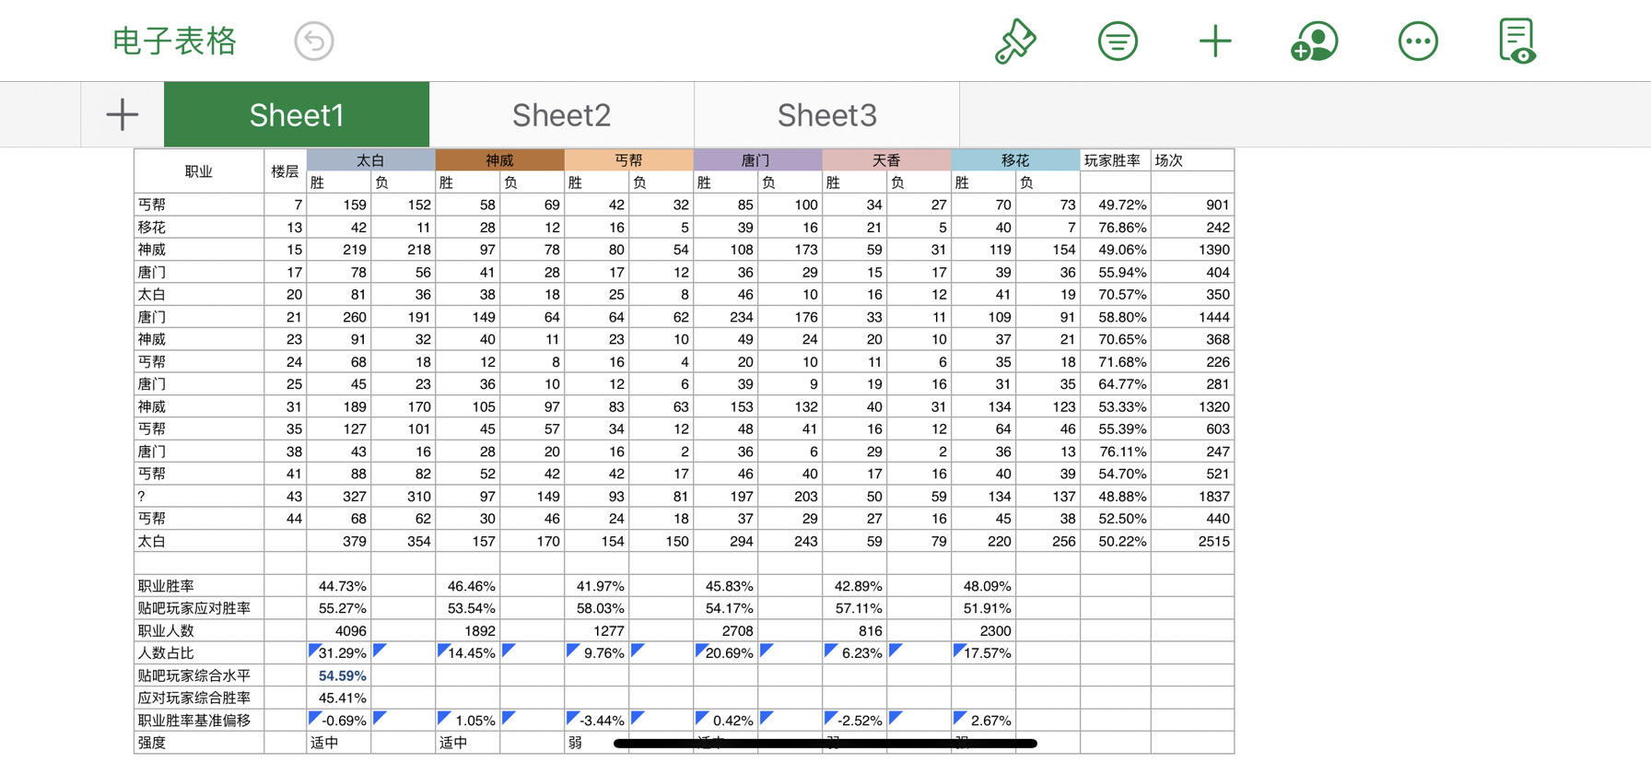1651x763 pixels.
Task: Select the 玩家胜率 column header cell
Action: click(1116, 160)
